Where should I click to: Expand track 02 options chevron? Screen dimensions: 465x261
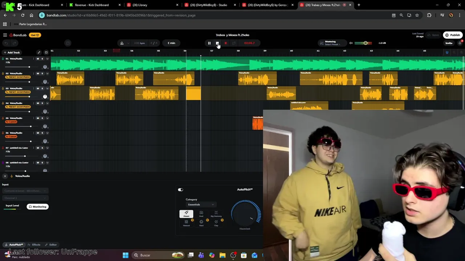point(47,74)
